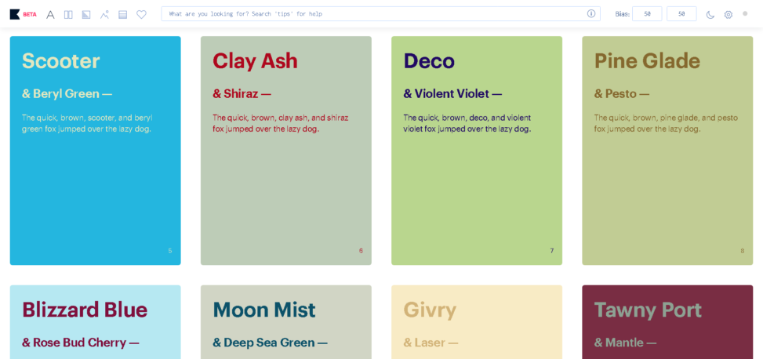This screenshot has height=359, width=763.
Task: Click the info icon in the search bar
Action: click(x=591, y=13)
